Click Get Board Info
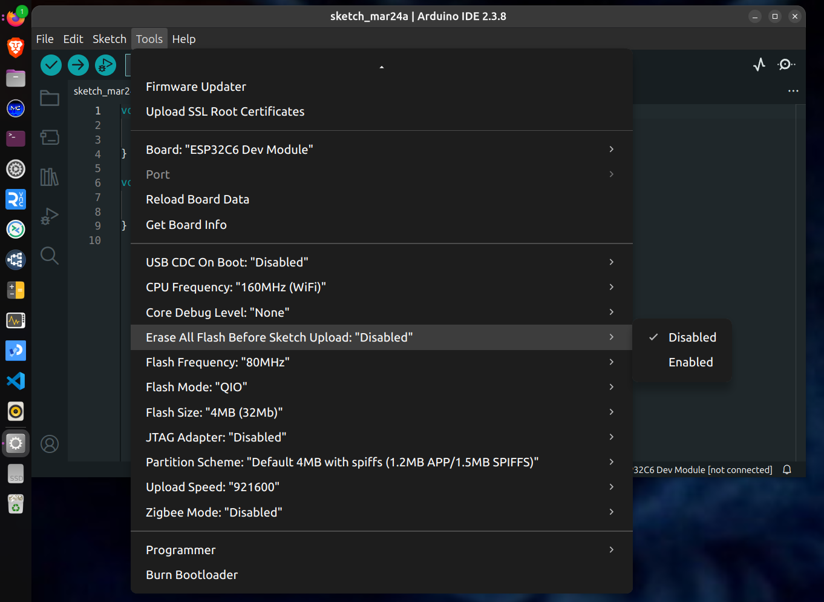The width and height of the screenshot is (824, 602). pyautogui.click(x=186, y=225)
